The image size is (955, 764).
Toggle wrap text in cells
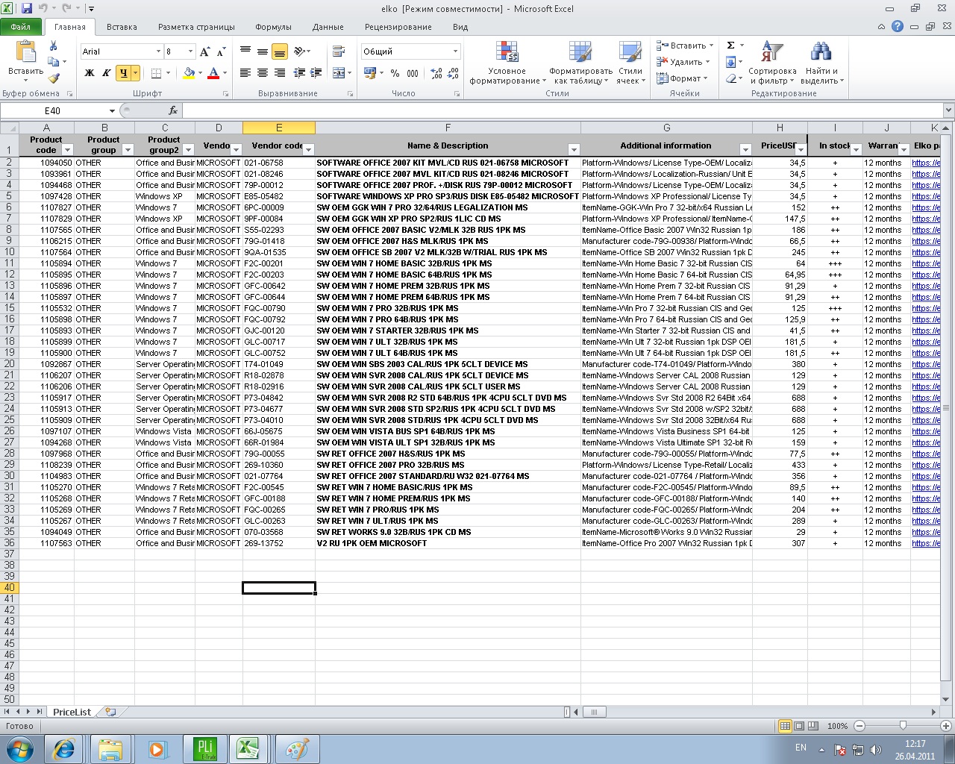pos(339,51)
